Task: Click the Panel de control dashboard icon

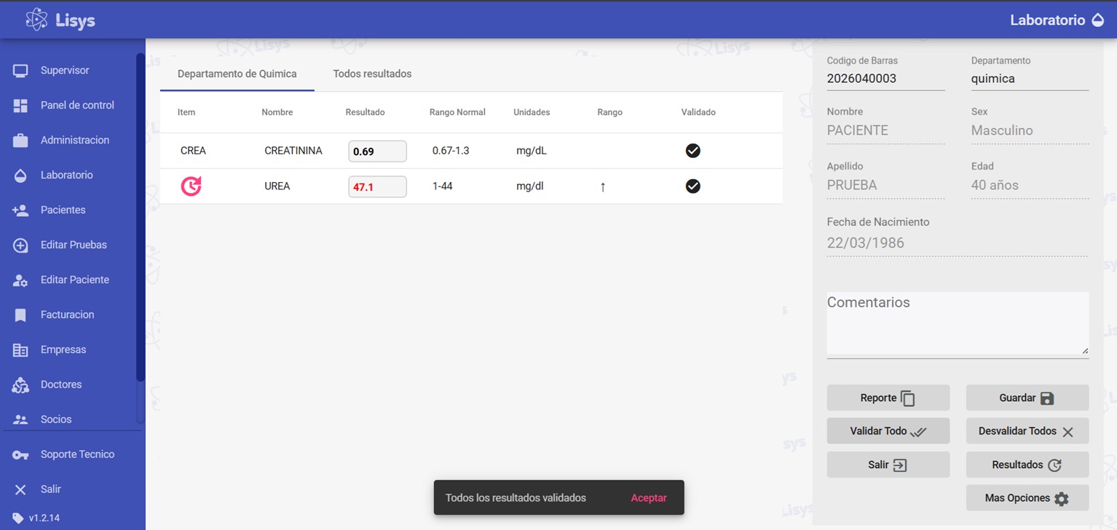Action: (20, 106)
